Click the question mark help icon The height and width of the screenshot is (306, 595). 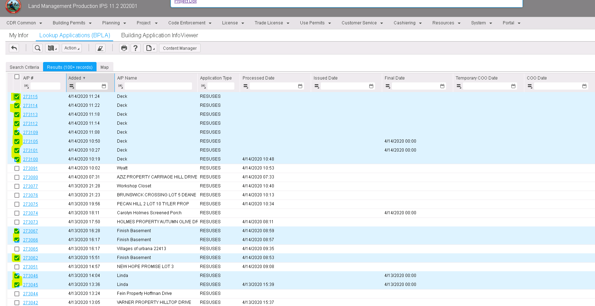tap(135, 48)
